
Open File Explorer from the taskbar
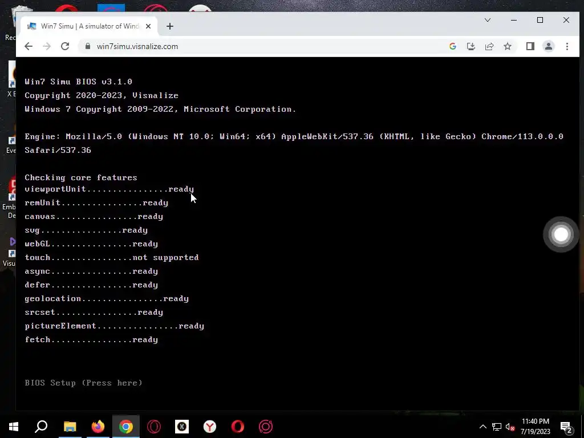pos(70,427)
